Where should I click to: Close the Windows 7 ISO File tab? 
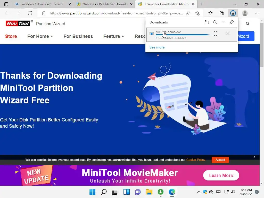point(131,4)
